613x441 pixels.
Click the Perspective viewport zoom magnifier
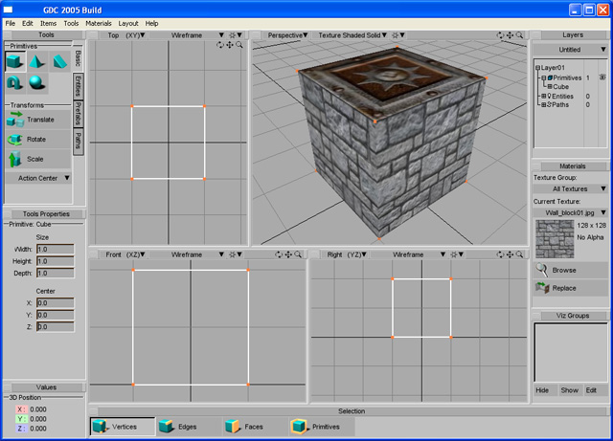[519, 35]
